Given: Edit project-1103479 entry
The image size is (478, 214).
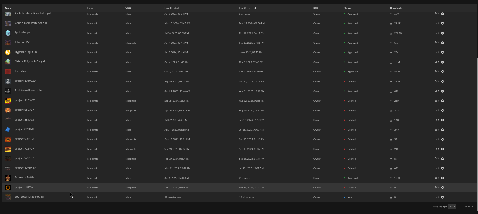Looking at the screenshot, I should point(437,101).
